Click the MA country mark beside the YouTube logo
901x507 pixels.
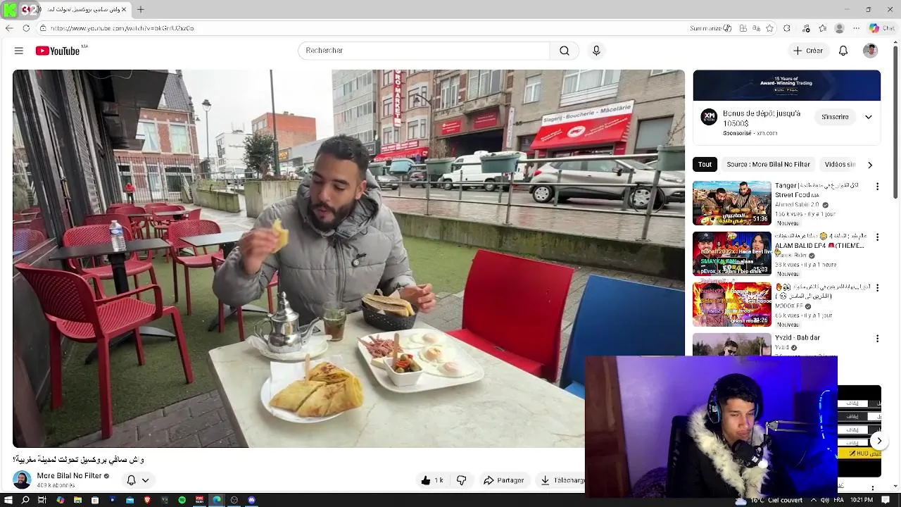[x=84, y=46]
